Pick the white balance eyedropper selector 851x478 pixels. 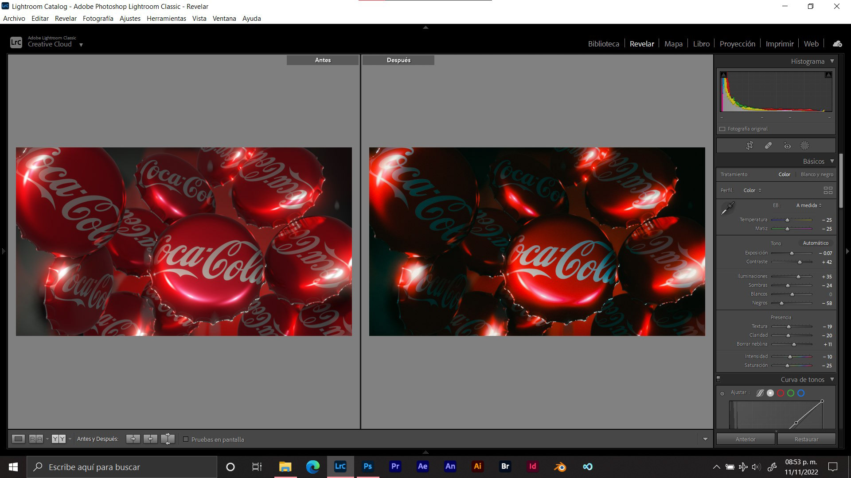coord(728,208)
